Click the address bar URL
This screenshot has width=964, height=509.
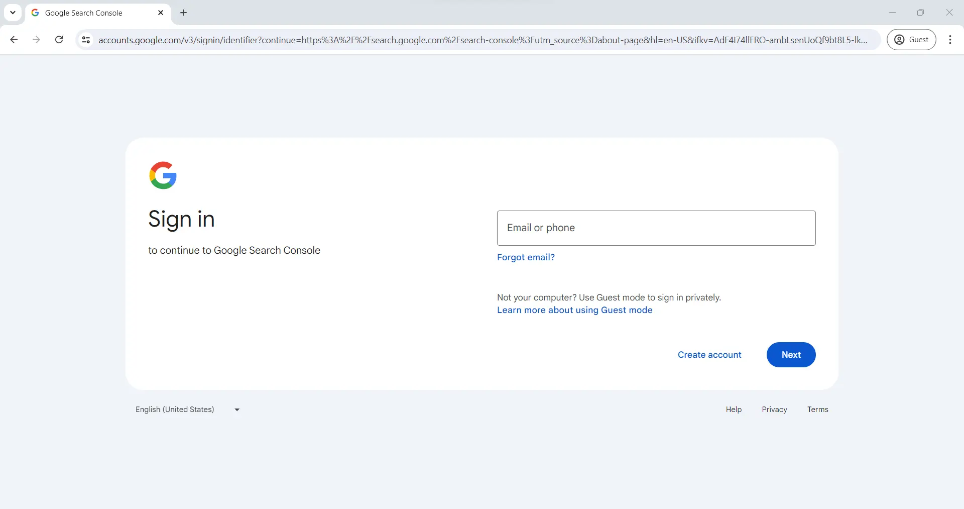483,40
